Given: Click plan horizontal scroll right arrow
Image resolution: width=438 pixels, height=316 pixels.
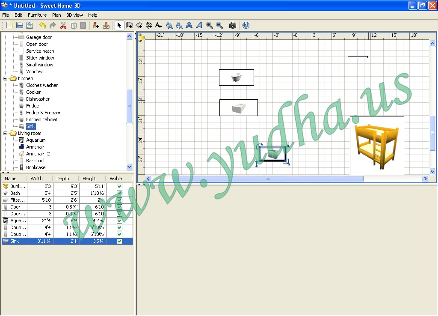Looking at the screenshot, I should click(x=425, y=179).
